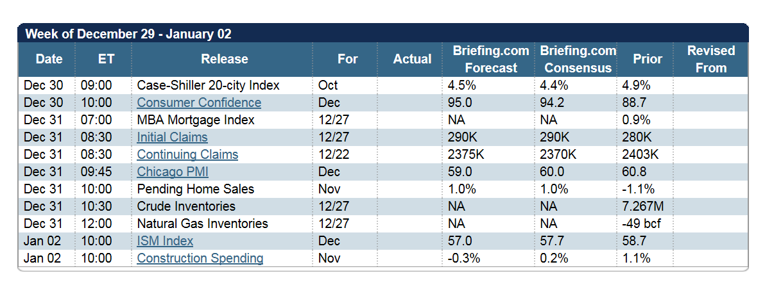Click the Revised From column header
This screenshot has height=285, width=765.
coord(711,59)
